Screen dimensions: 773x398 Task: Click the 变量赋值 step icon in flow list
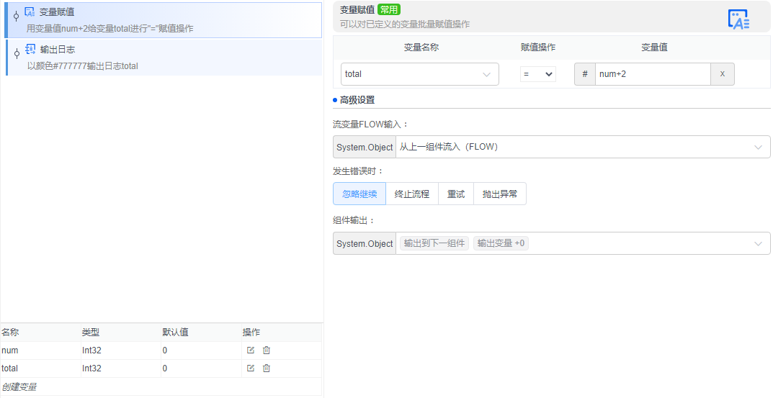(x=30, y=12)
